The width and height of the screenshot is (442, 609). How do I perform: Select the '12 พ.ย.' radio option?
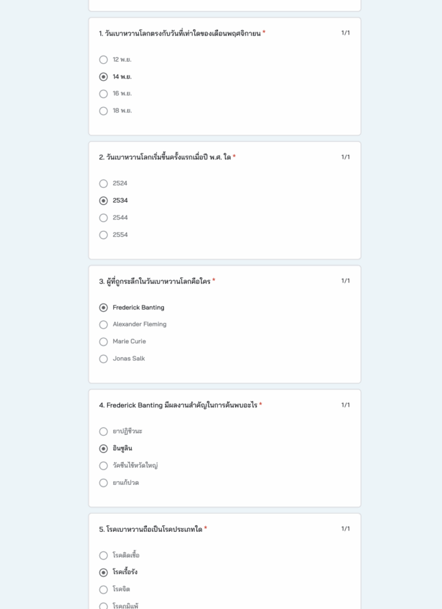[103, 59]
